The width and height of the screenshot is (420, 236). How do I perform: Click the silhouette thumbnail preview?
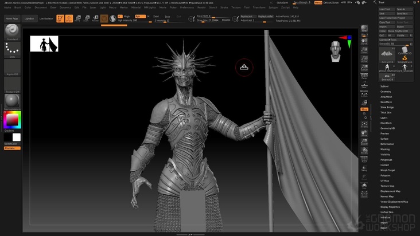click(44, 44)
